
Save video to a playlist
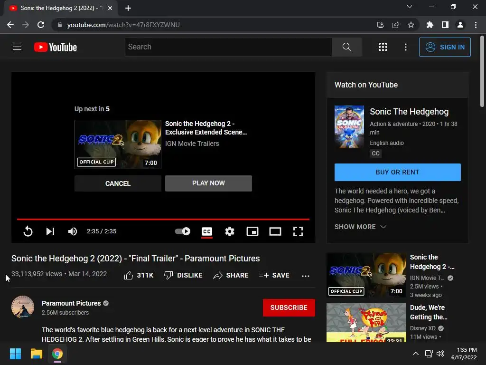point(274,275)
